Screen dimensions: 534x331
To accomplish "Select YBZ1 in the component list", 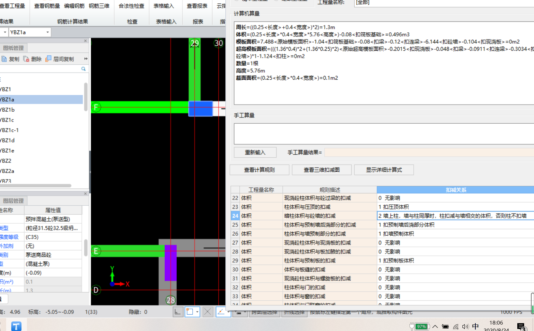I will 41,89.
